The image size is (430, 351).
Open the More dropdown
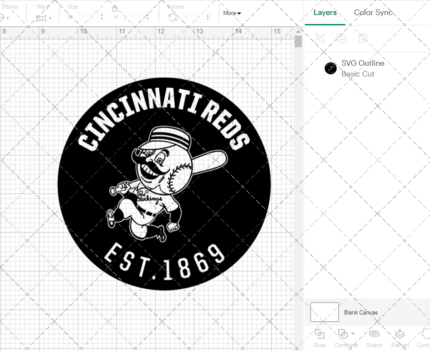(x=232, y=13)
